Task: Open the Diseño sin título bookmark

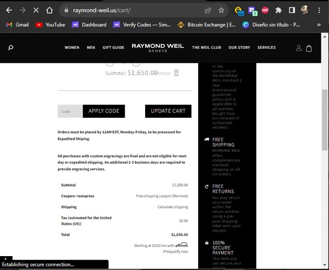Action: point(271,25)
